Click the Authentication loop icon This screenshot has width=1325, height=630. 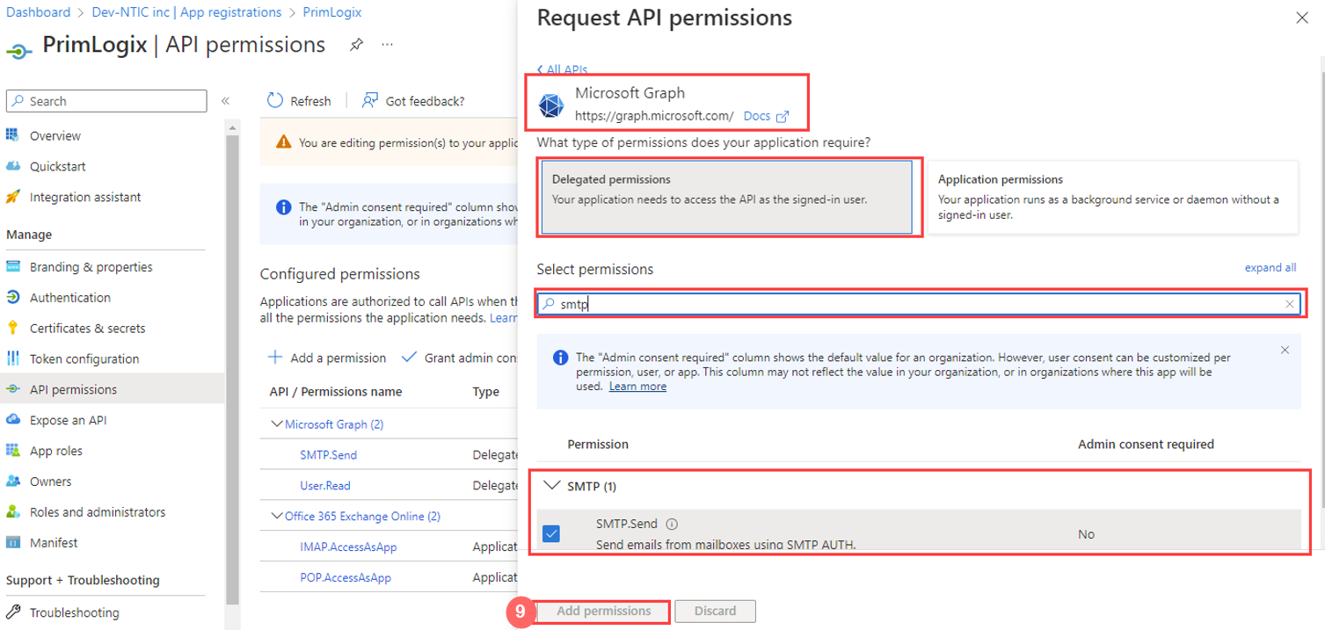[13, 297]
